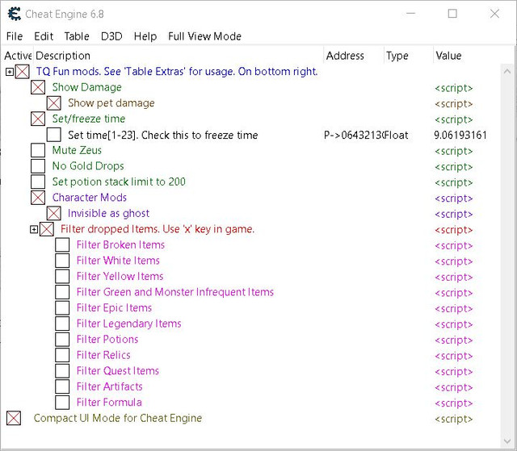This screenshot has height=451, width=517.
Task: Disable the Show Damage script
Action: pyautogui.click(x=38, y=88)
